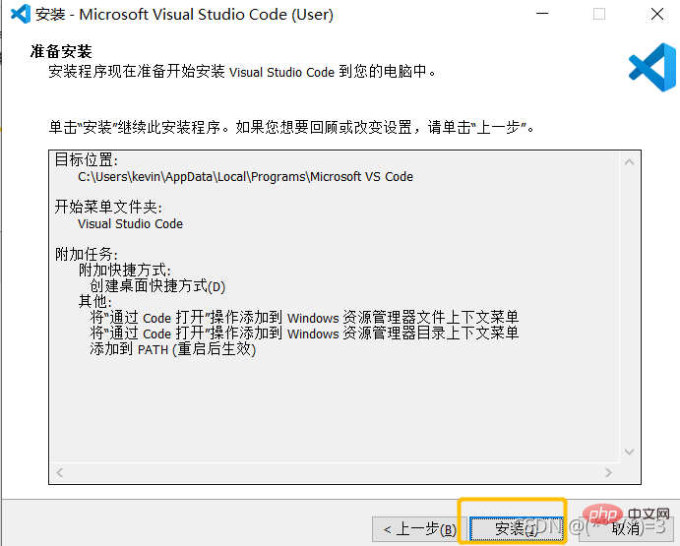The width and height of the screenshot is (680, 546).
Task: Click the install path C:\Users\kevin\AppData\Local\Programs\Microsoft VS Code
Action: point(245,177)
